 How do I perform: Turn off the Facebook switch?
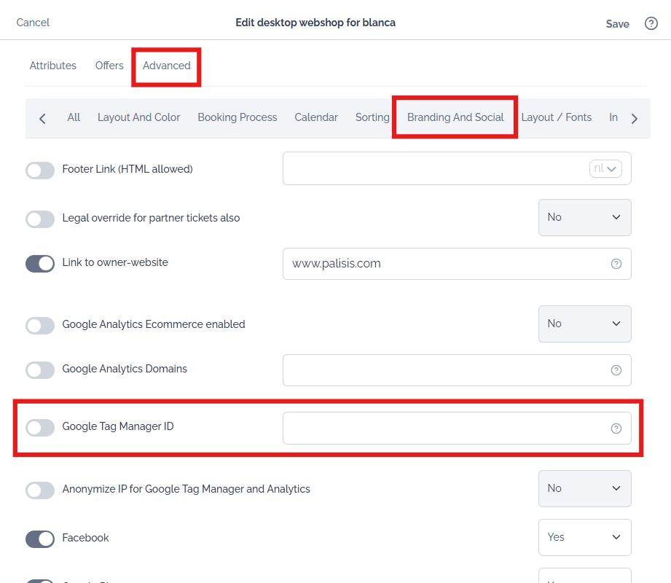pos(40,539)
